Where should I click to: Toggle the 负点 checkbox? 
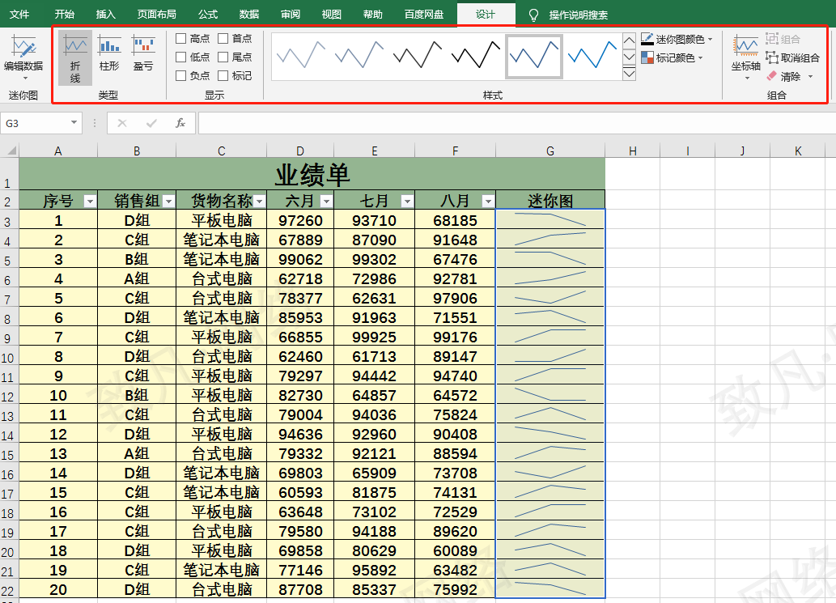point(180,76)
